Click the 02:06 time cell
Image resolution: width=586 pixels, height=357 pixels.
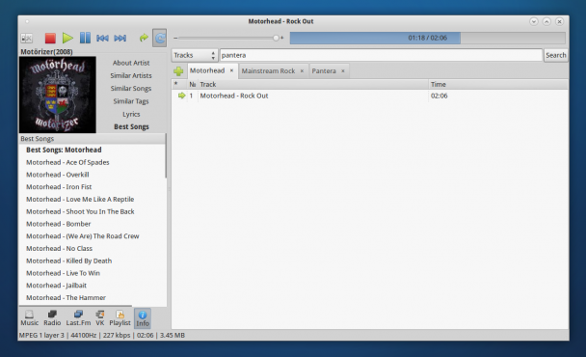[439, 96]
